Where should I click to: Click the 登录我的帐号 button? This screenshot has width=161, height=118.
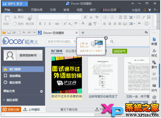29,55
